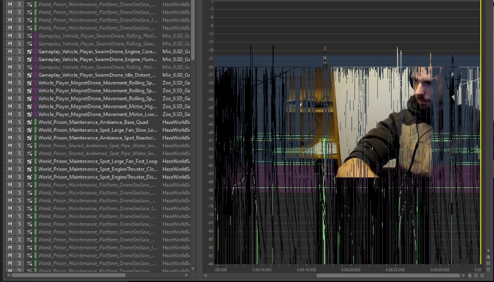Mute the Spot_Large_Fan_Slow_Lo voice
Image resolution: width=494 pixels, height=282 pixels.
[10, 130]
